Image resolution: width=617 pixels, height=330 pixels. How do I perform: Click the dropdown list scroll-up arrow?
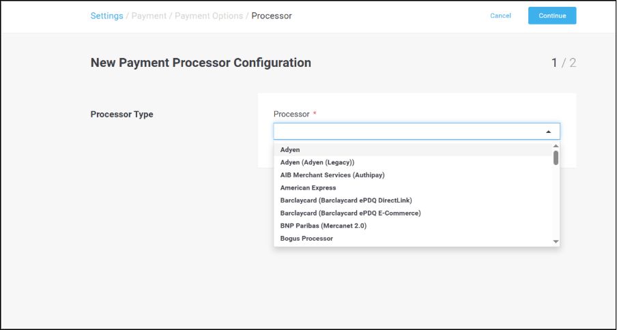pyautogui.click(x=556, y=146)
